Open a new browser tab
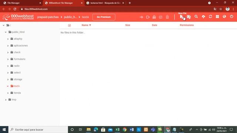 [x=130, y=3]
